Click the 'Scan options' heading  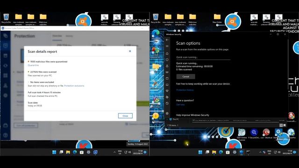188,43
